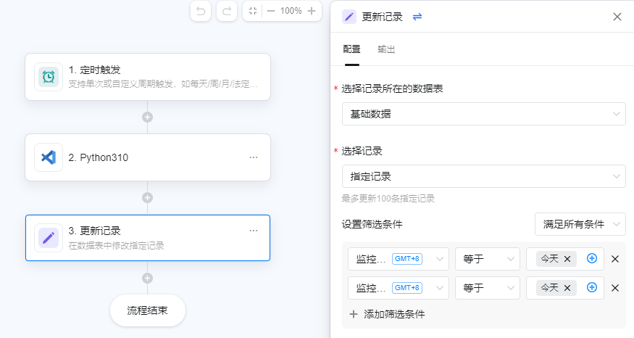The image size is (634, 338).
Task: Click the swap node icon beside 更新记录 title
Action: click(417, 17)
